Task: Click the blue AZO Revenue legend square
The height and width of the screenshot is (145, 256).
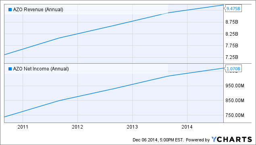Action: 10,10
